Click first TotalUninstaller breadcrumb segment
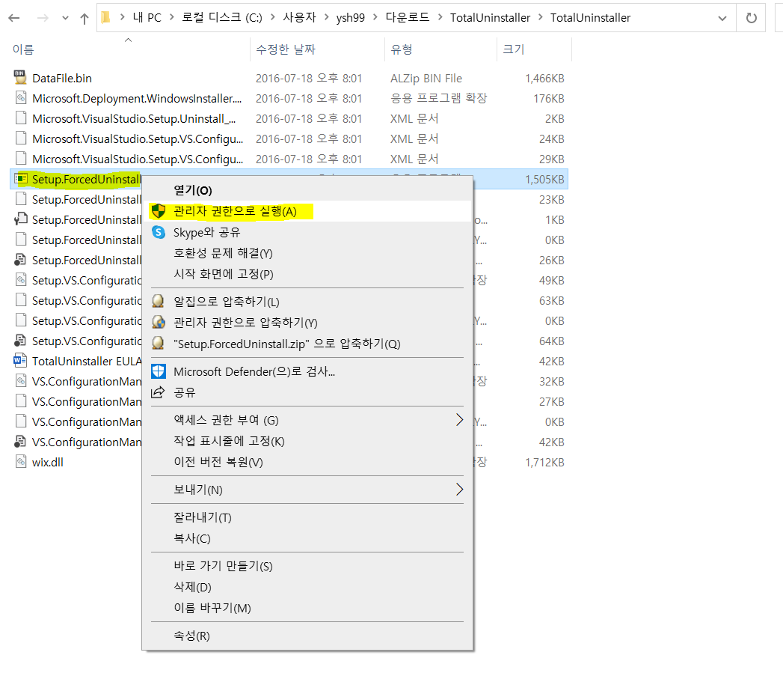The image size is (783, 679). point(490,17)
